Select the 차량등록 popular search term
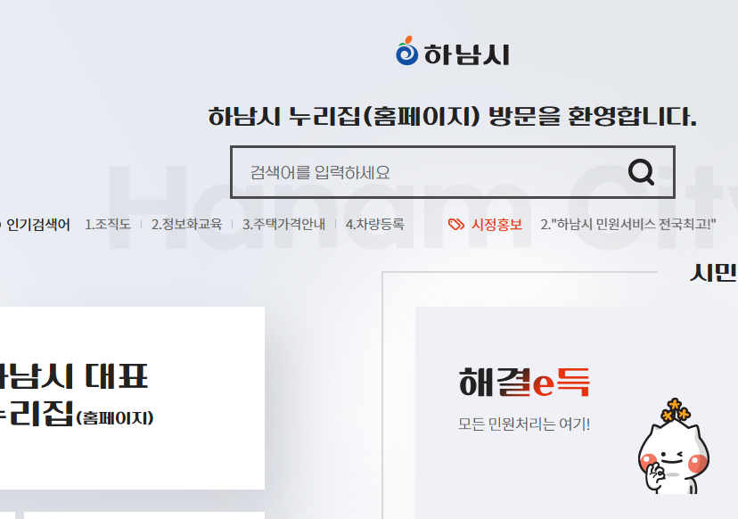This screenshot has height=519, width=738. (x=374, y=225)
